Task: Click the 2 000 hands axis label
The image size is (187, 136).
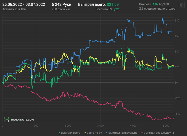Action: tap(68, 126)
